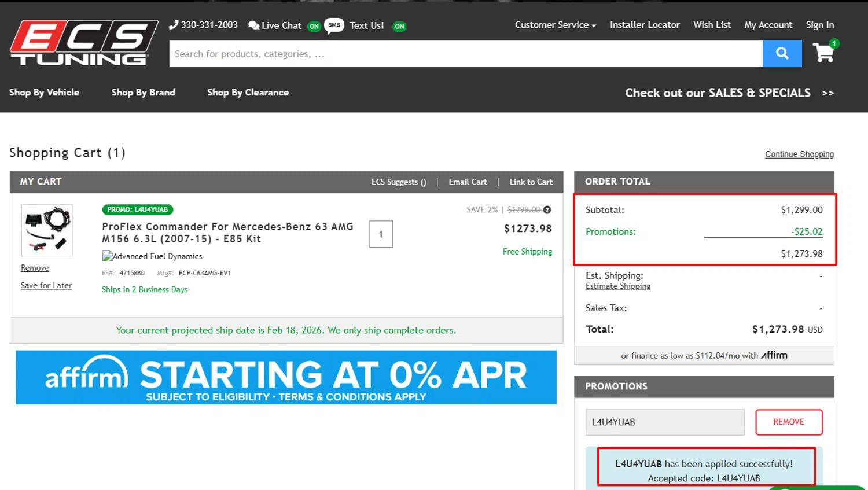This screenshot has width=868, height=490.
Task: Click the phone icon beside 330-331-2003
Action: click(174, 25)
